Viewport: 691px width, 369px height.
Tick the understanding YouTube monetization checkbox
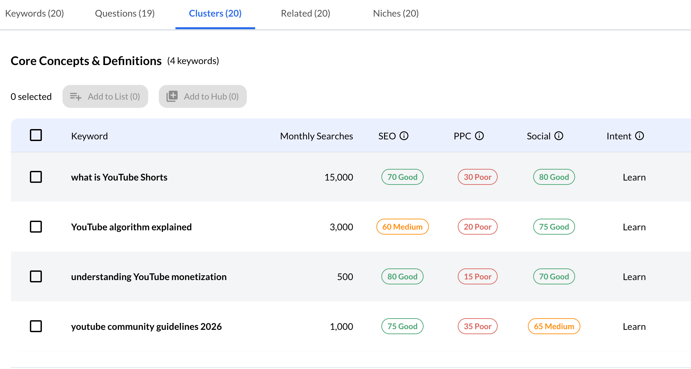36,276
